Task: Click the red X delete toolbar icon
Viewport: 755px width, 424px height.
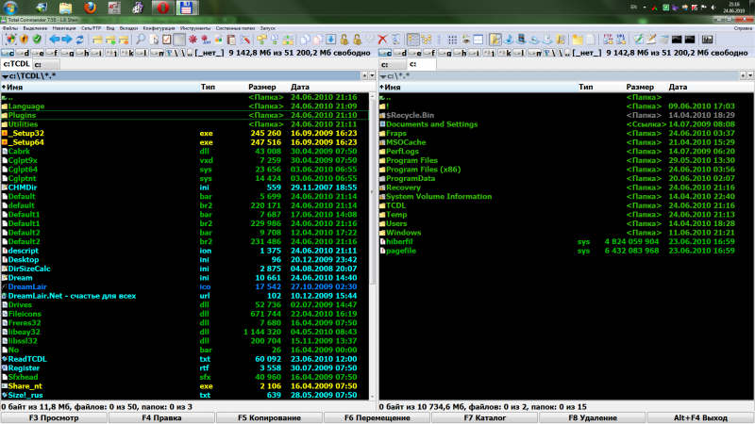Action: pyautogui.click(x=382, y=40)
